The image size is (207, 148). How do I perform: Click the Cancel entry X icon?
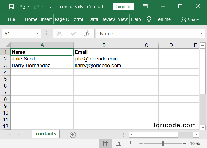[59, 33]
